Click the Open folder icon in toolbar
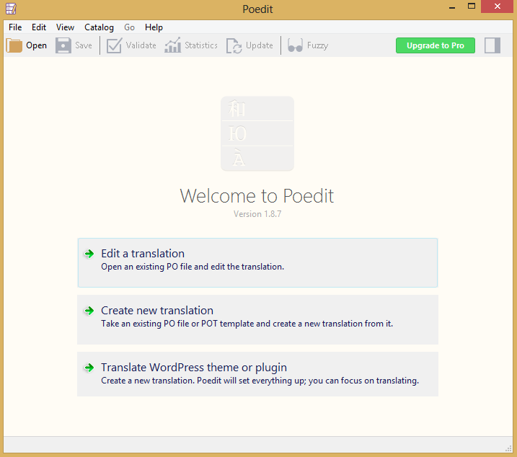 14,45
